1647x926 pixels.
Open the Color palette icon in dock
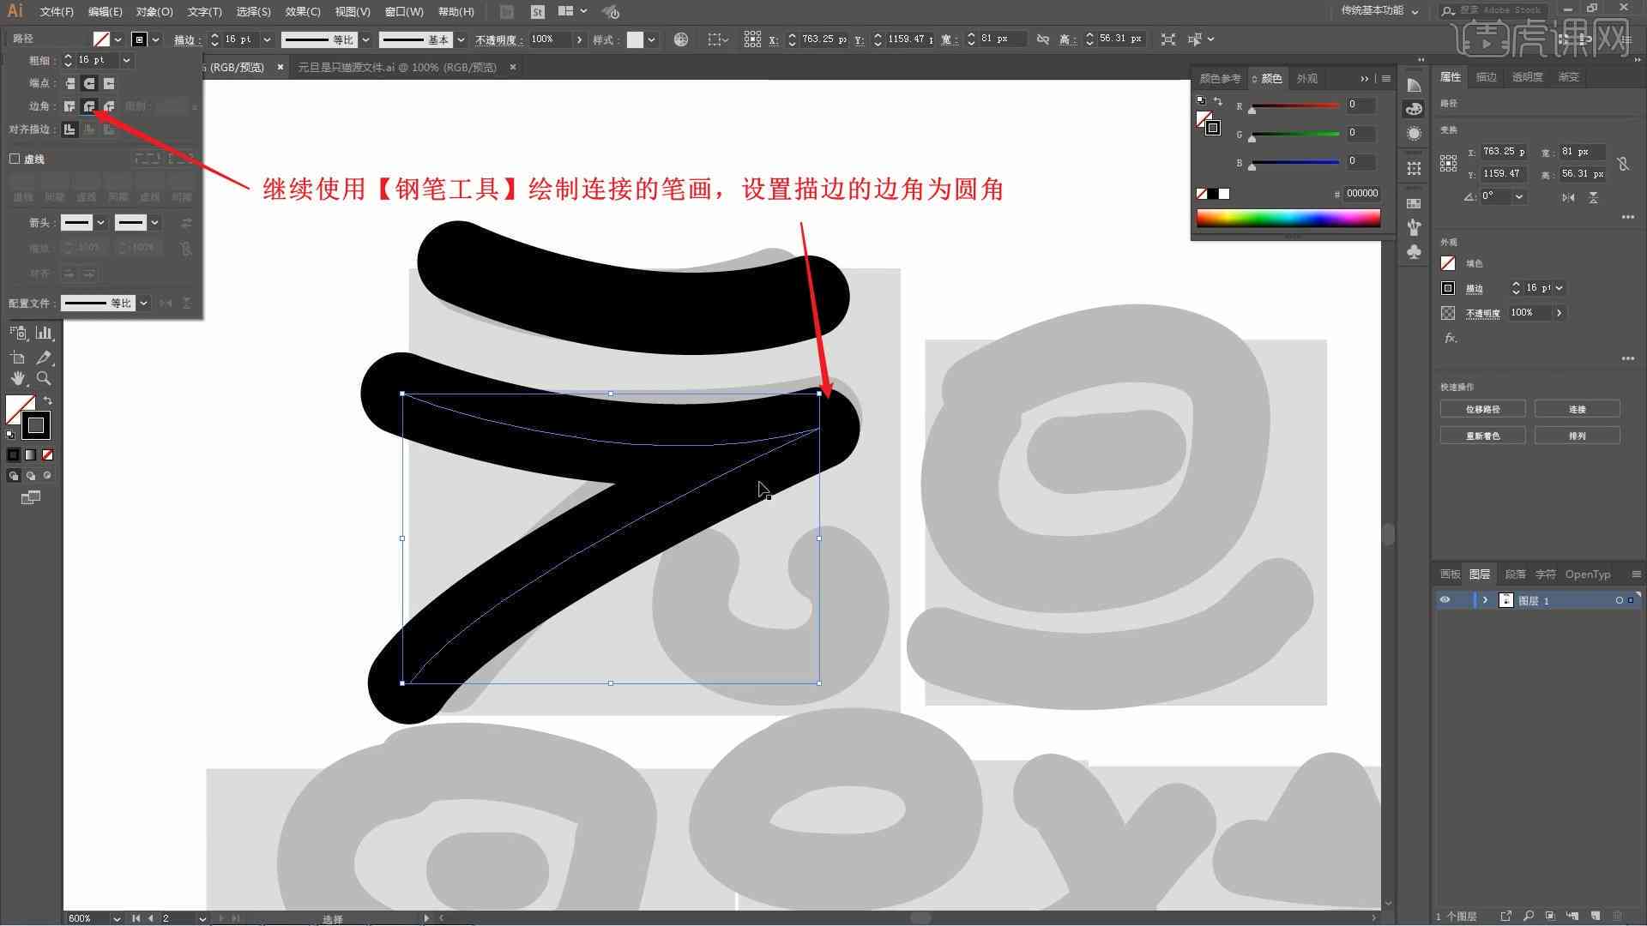click(1415, 109)
